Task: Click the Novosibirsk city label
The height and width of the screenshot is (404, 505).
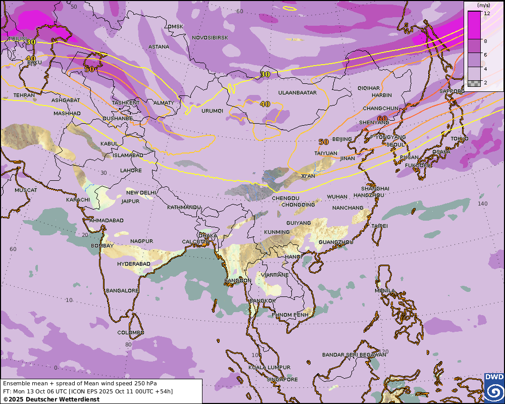Action: (210, 38)
